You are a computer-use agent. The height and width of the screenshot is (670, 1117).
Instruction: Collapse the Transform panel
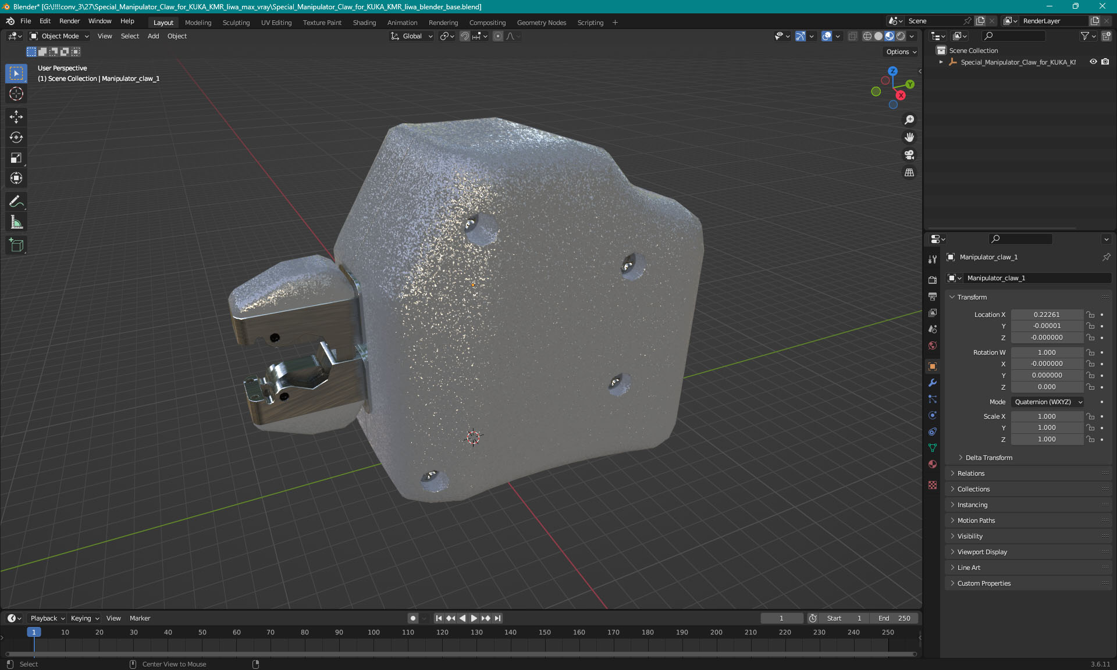tap(972, 297)
